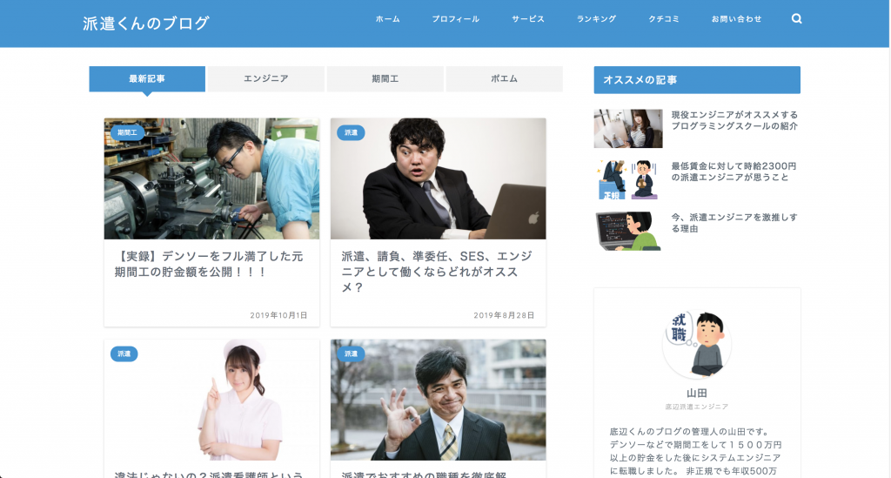Click the 派遣 badge on OK-gesture man article
This screenshot has height=478, width=891.
(351, 353)
